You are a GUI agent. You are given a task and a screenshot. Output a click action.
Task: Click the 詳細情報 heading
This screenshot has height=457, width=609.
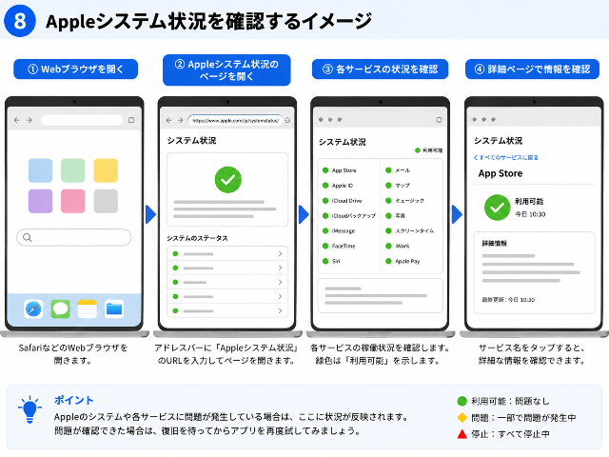click(495, 244)
